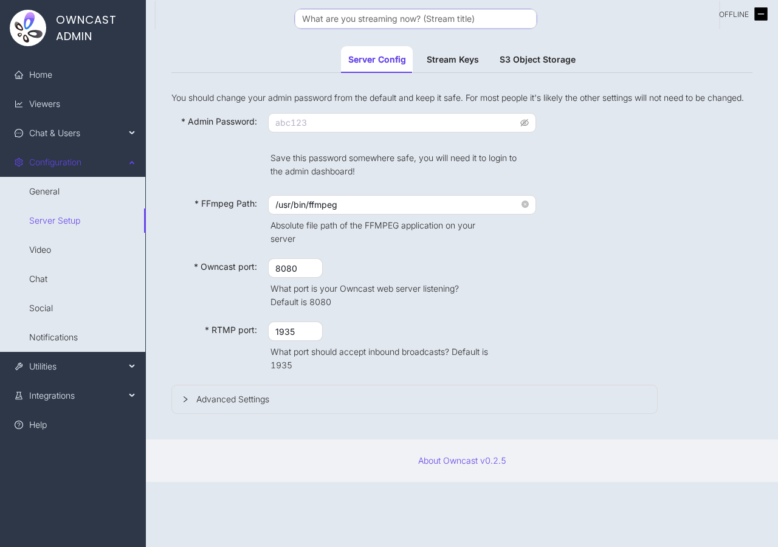Click the Owncast port label
The height and width of the screenshot is (547, 778).
click(225, 267)
